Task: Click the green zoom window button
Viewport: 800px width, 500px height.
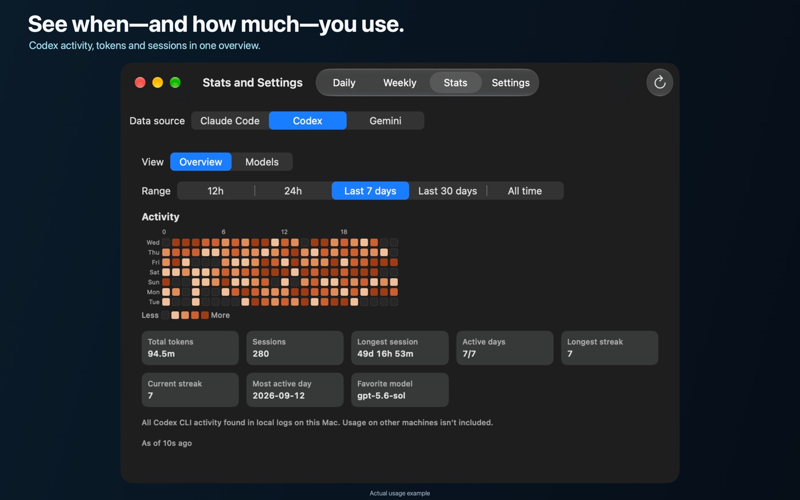Action: [x=175, y=82]
